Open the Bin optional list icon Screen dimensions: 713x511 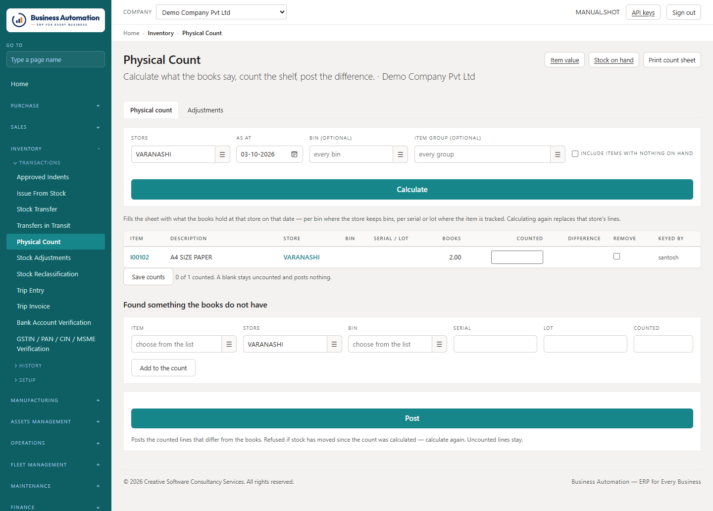click(x=400, y=154)
